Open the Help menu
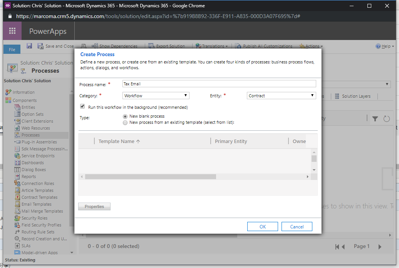This screenshot has width=399, height=268. [x=385, y=46]
